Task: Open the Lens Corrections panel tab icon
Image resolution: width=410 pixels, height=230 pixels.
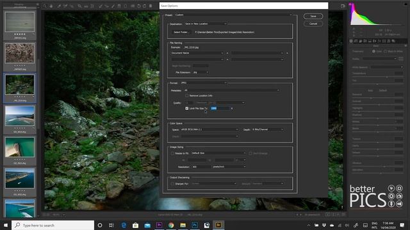Action: (374, 41)
